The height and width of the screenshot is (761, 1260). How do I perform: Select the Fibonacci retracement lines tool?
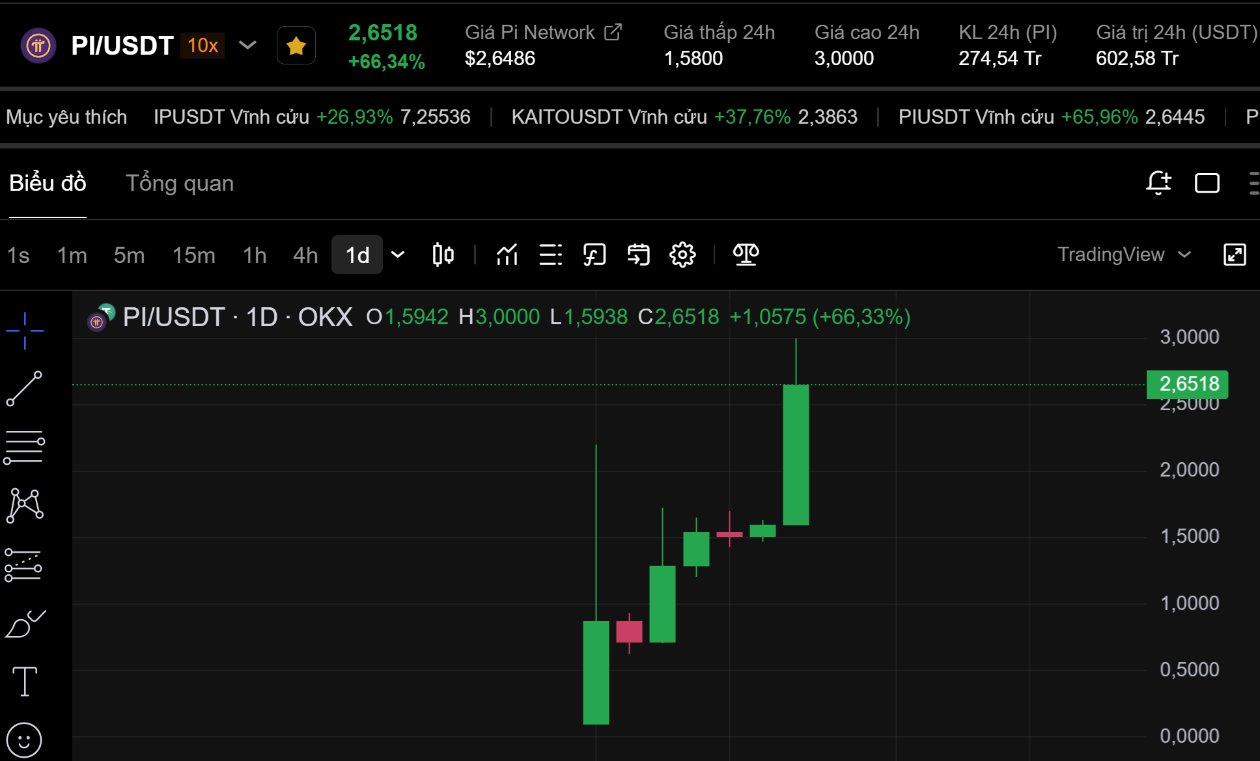tap(25, 447)
